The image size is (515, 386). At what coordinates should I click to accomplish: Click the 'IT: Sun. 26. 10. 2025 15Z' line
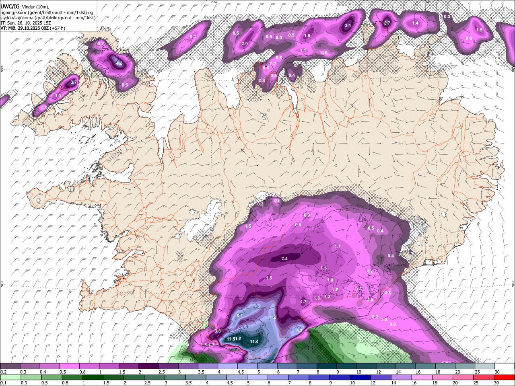pos(26,23)
